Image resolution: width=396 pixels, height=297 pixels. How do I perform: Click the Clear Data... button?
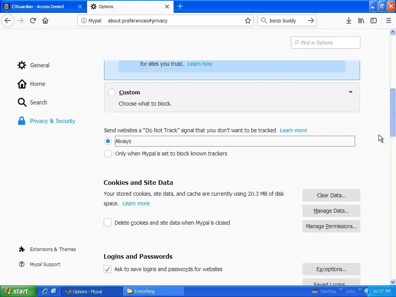click(331, 195)
